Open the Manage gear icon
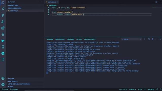Viewport: 162px width, 91px height. pyautogui.click(x=3, y=85)
